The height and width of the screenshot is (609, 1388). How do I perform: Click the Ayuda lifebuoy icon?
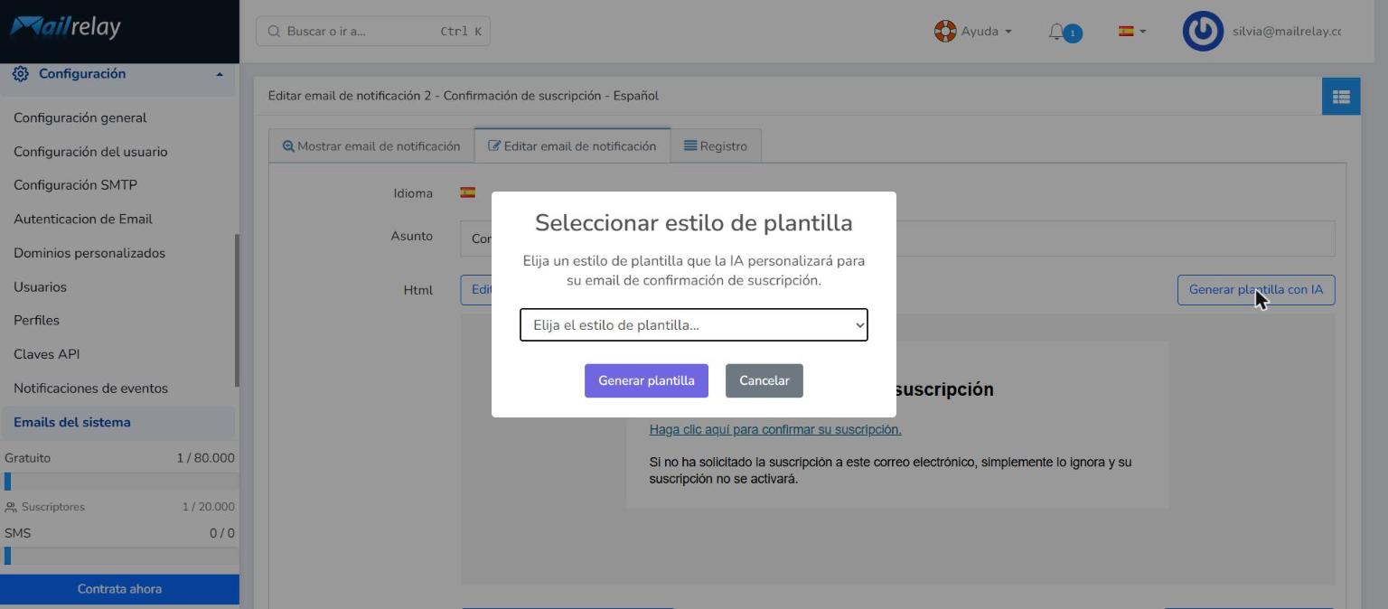tap(945, 32)
